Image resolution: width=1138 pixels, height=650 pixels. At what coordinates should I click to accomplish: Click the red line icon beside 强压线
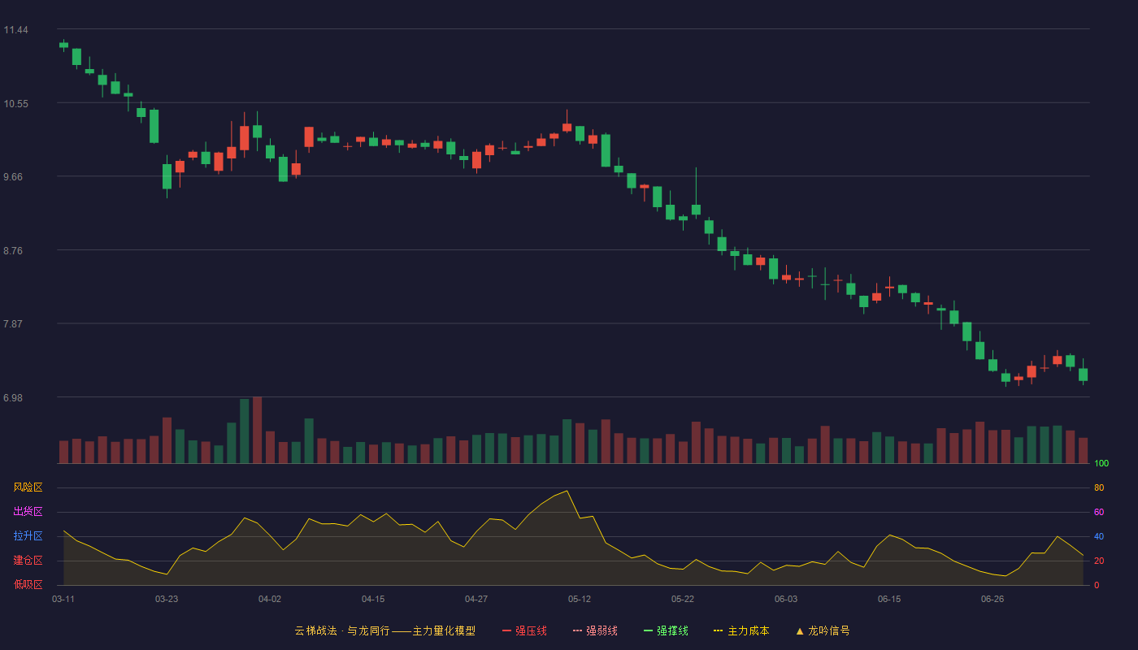coord(506,630)
